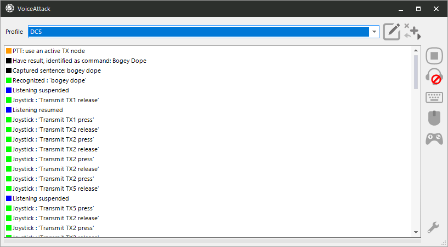Click the log scrollbar up arrow
The image size is (448, 247).
point(416,50)
